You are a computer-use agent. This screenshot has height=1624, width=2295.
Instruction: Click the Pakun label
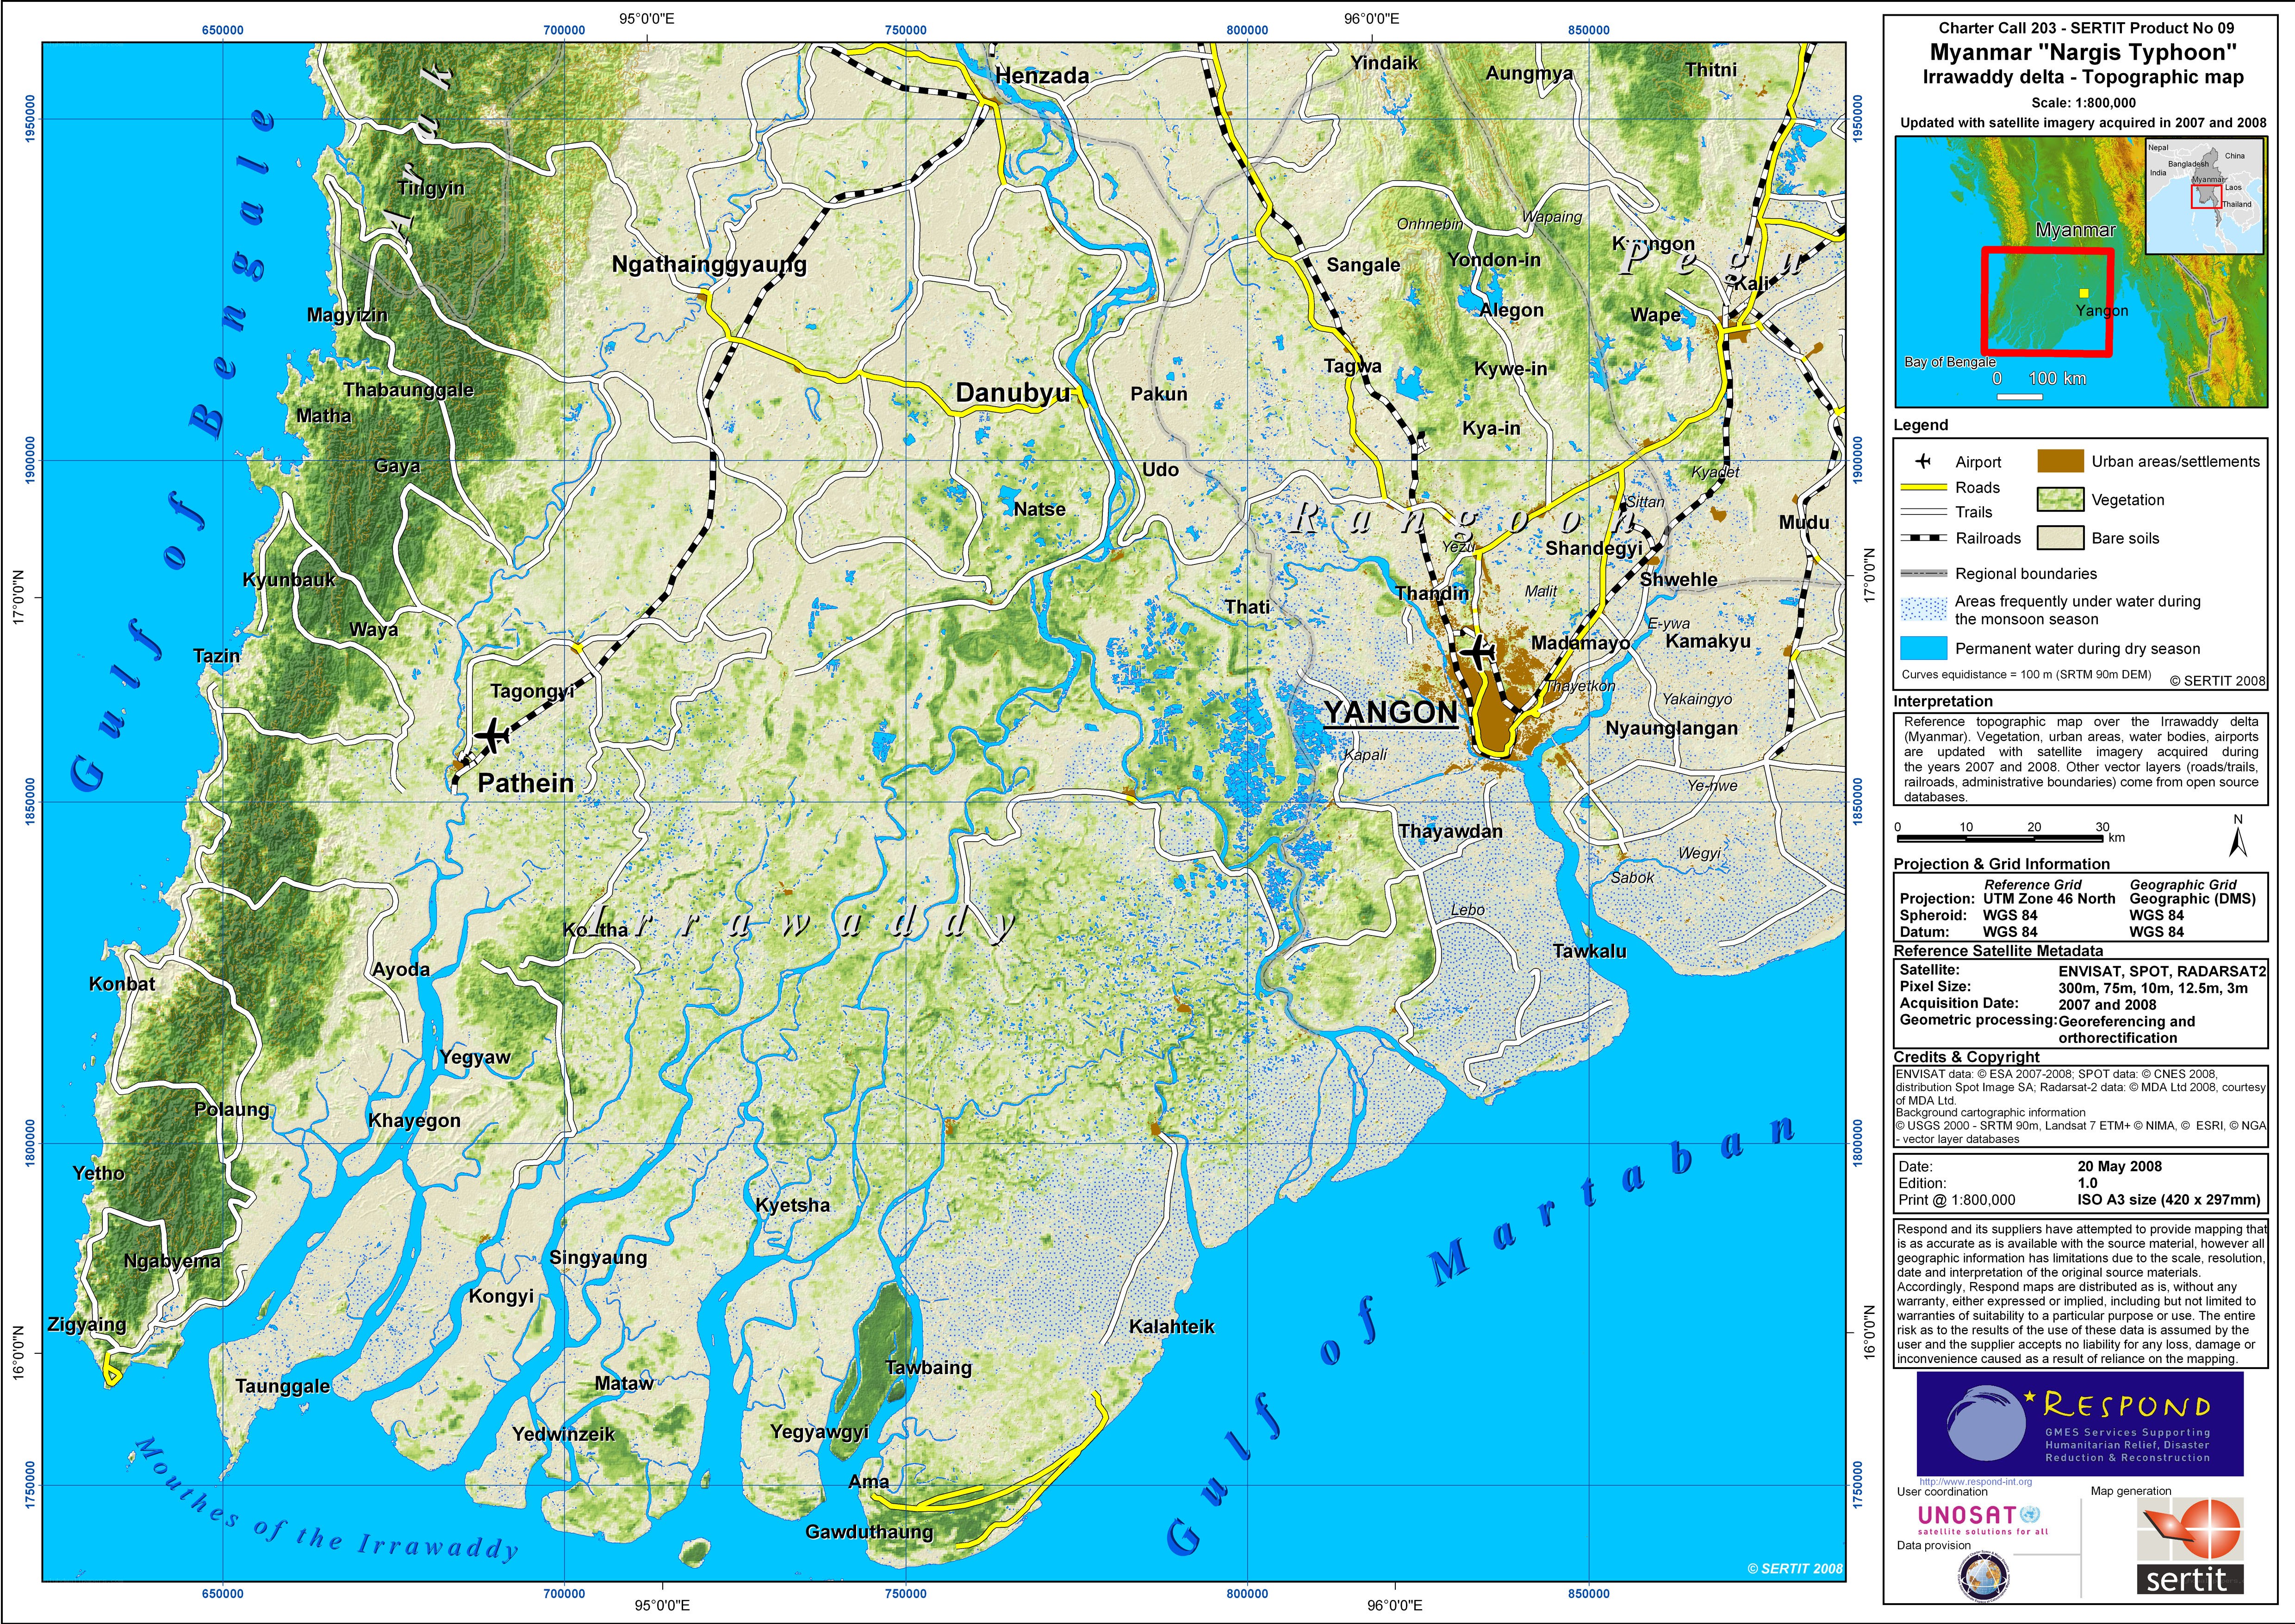pos(1159,394)
